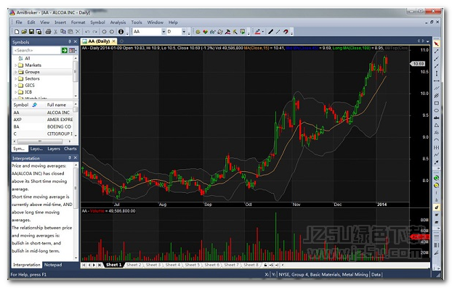
Task: Open the D interval dropdown
Action: 184,32
